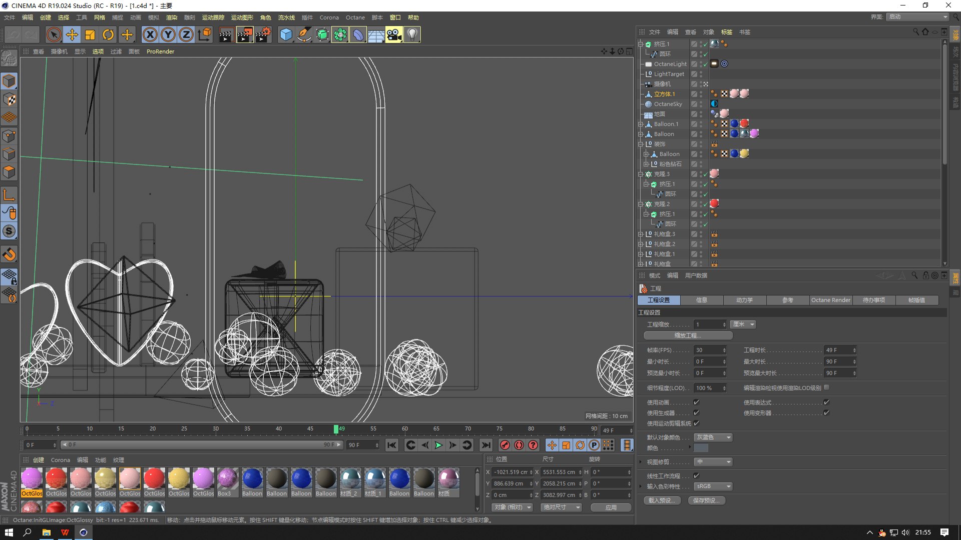Enable render LOD in editor checkbox

(x=826, y=387)
